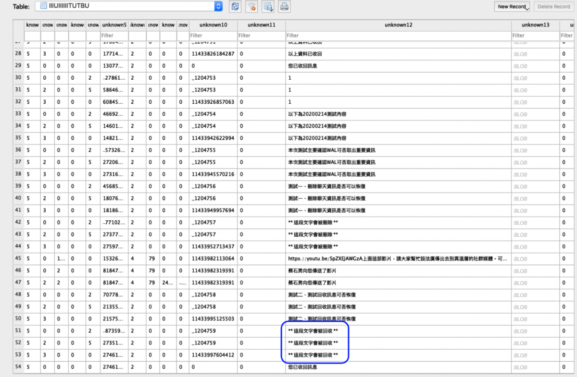Click the Filter field under unknown11
Screen dimensions: 577x377
click(x=260, y=35)
